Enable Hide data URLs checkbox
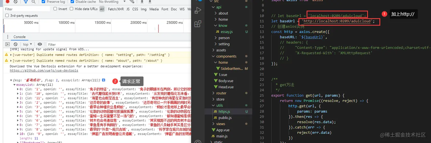This screenshot has width=431, height=143. pos(72,9)
